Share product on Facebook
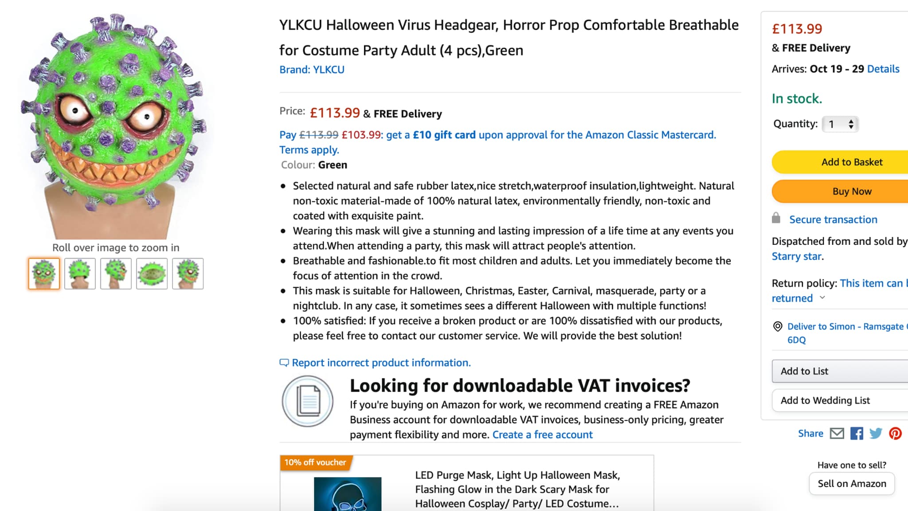The image size is (908, 511). tap(857, 433)
